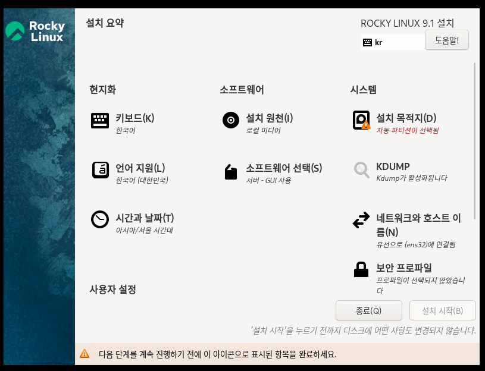Open 소프트웨어 선택(S) settings

click(x=284, y=168)
